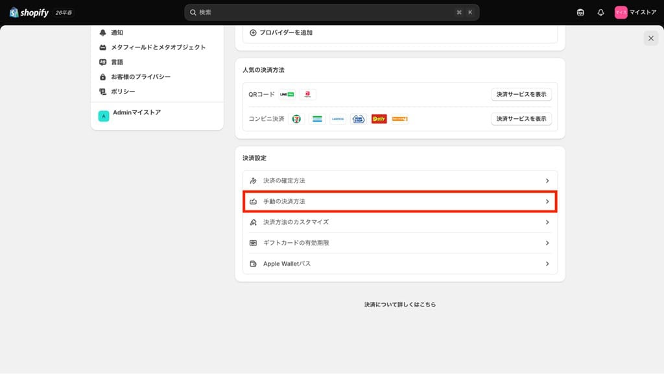664x374 pixels.
Task: Click the plus circle icon for adding provider
Action: 253,32
